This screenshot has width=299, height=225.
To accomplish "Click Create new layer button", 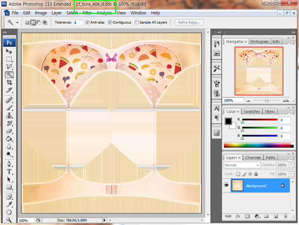I will point(276,216).
